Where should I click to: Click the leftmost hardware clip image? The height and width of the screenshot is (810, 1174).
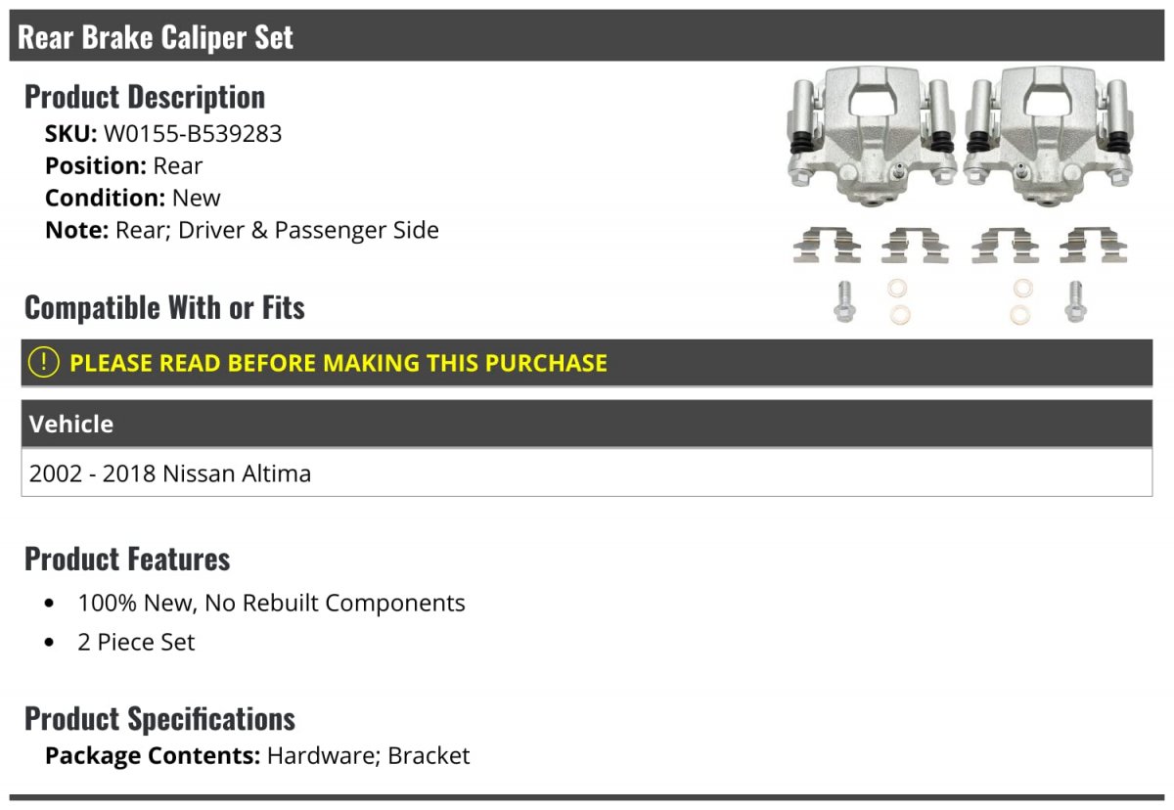pyautogui.click(x=827, y=246)
